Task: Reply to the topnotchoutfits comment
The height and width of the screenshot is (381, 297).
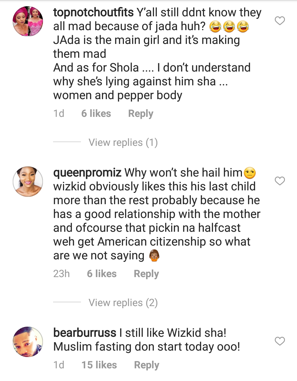Action: tap(140, 113)
